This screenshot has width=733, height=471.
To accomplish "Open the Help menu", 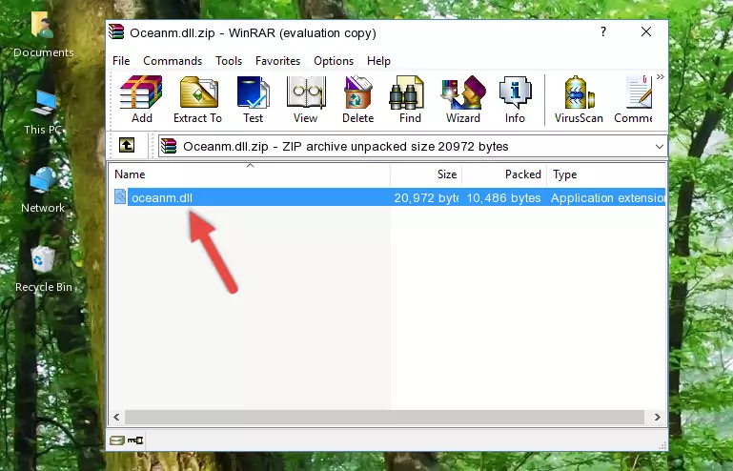I will click(x=378, y=61).
